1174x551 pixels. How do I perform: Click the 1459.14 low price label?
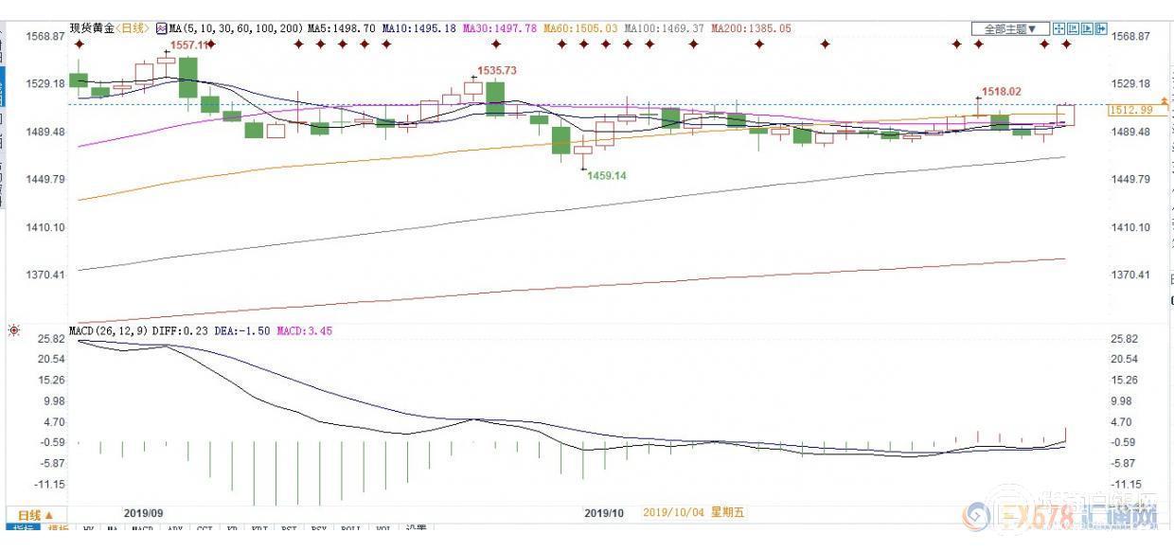tap(606, 176)
